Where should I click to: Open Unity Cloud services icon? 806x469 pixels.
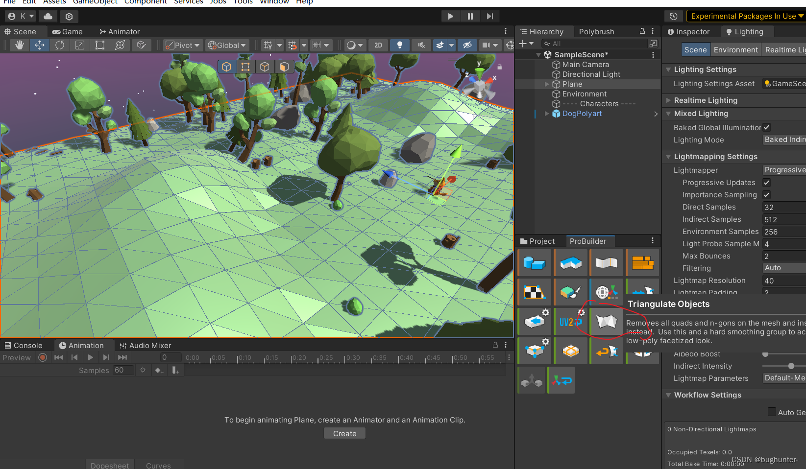48,16
